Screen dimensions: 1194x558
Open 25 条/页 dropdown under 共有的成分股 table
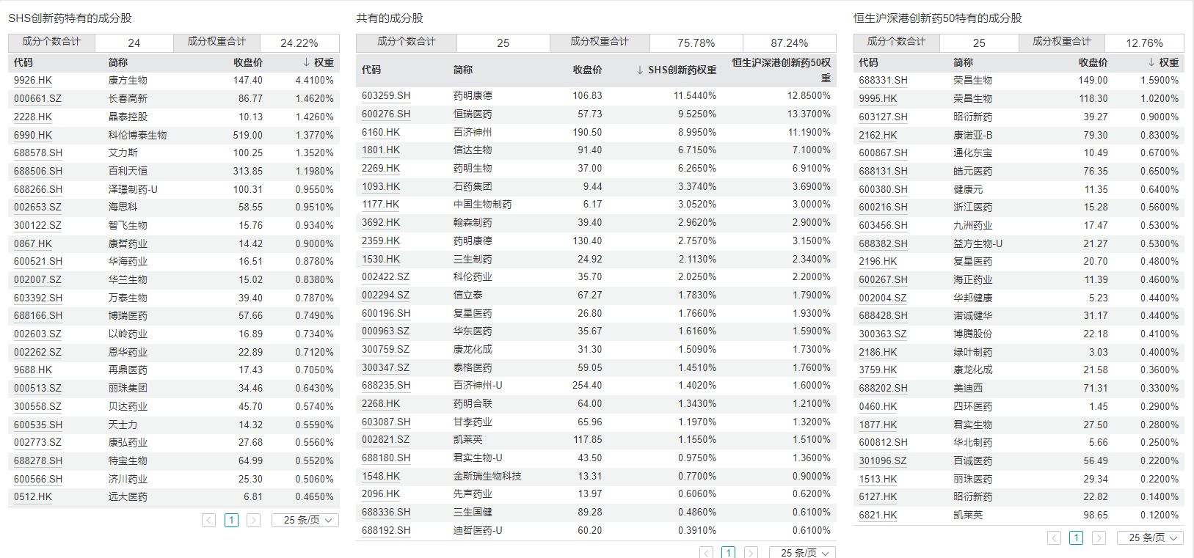coord(802,553)
